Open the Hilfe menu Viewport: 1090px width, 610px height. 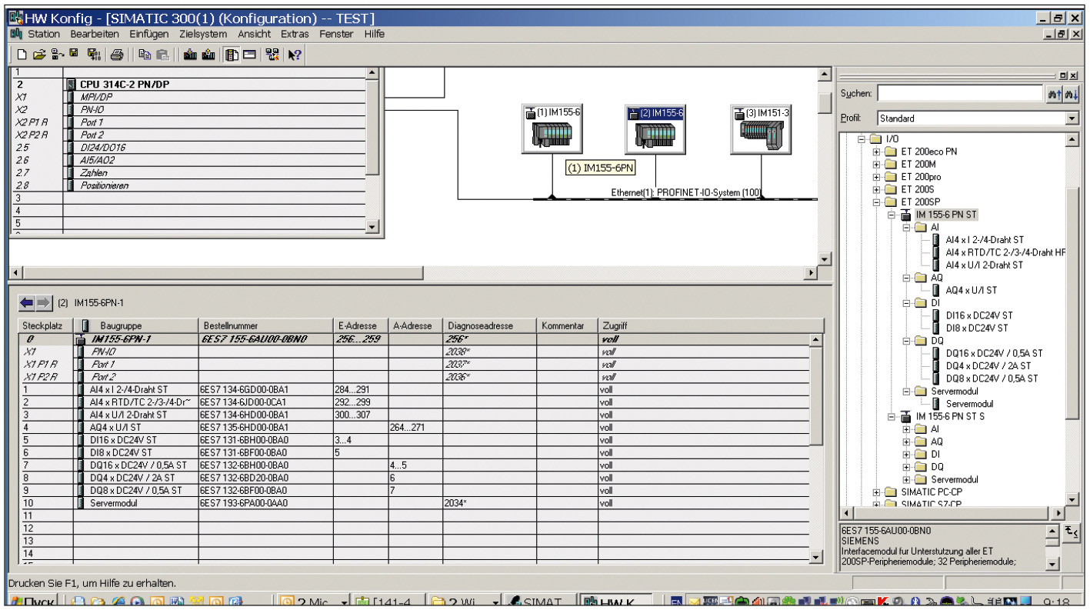pos(375,34)
